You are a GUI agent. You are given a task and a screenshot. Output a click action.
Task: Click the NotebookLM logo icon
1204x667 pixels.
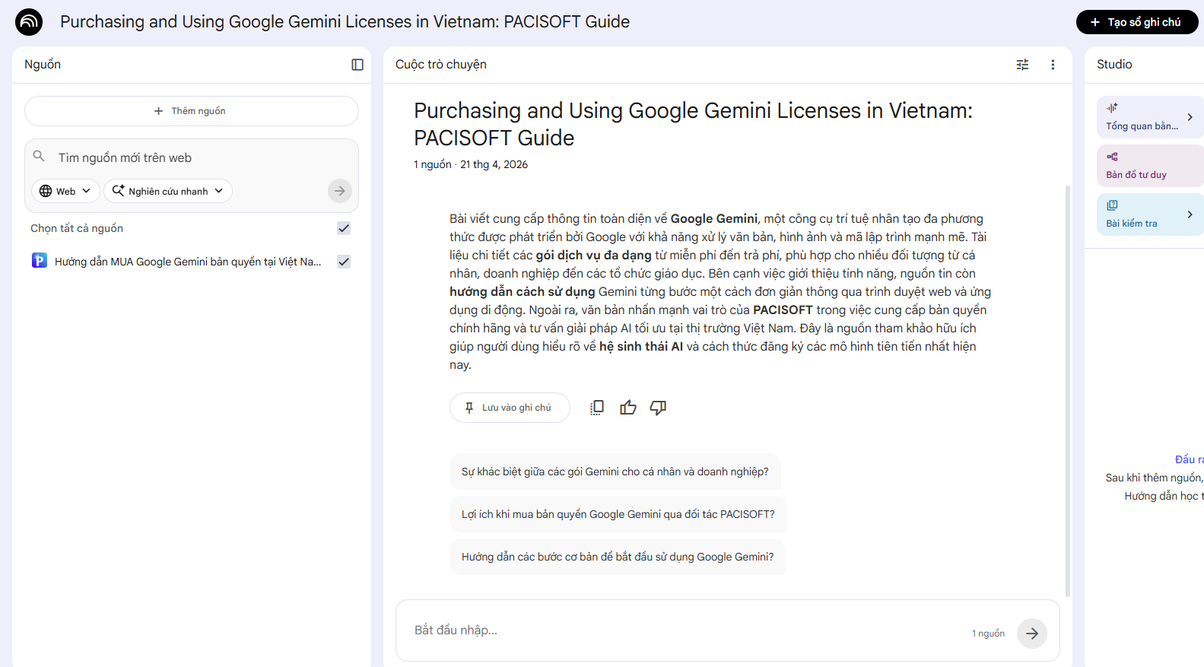coord(29,22)
